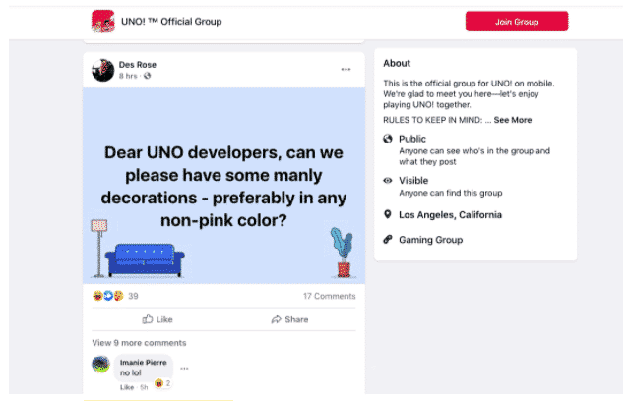Click the Des Rose author name
629x401 pixels.
click(x=138, y=65)
